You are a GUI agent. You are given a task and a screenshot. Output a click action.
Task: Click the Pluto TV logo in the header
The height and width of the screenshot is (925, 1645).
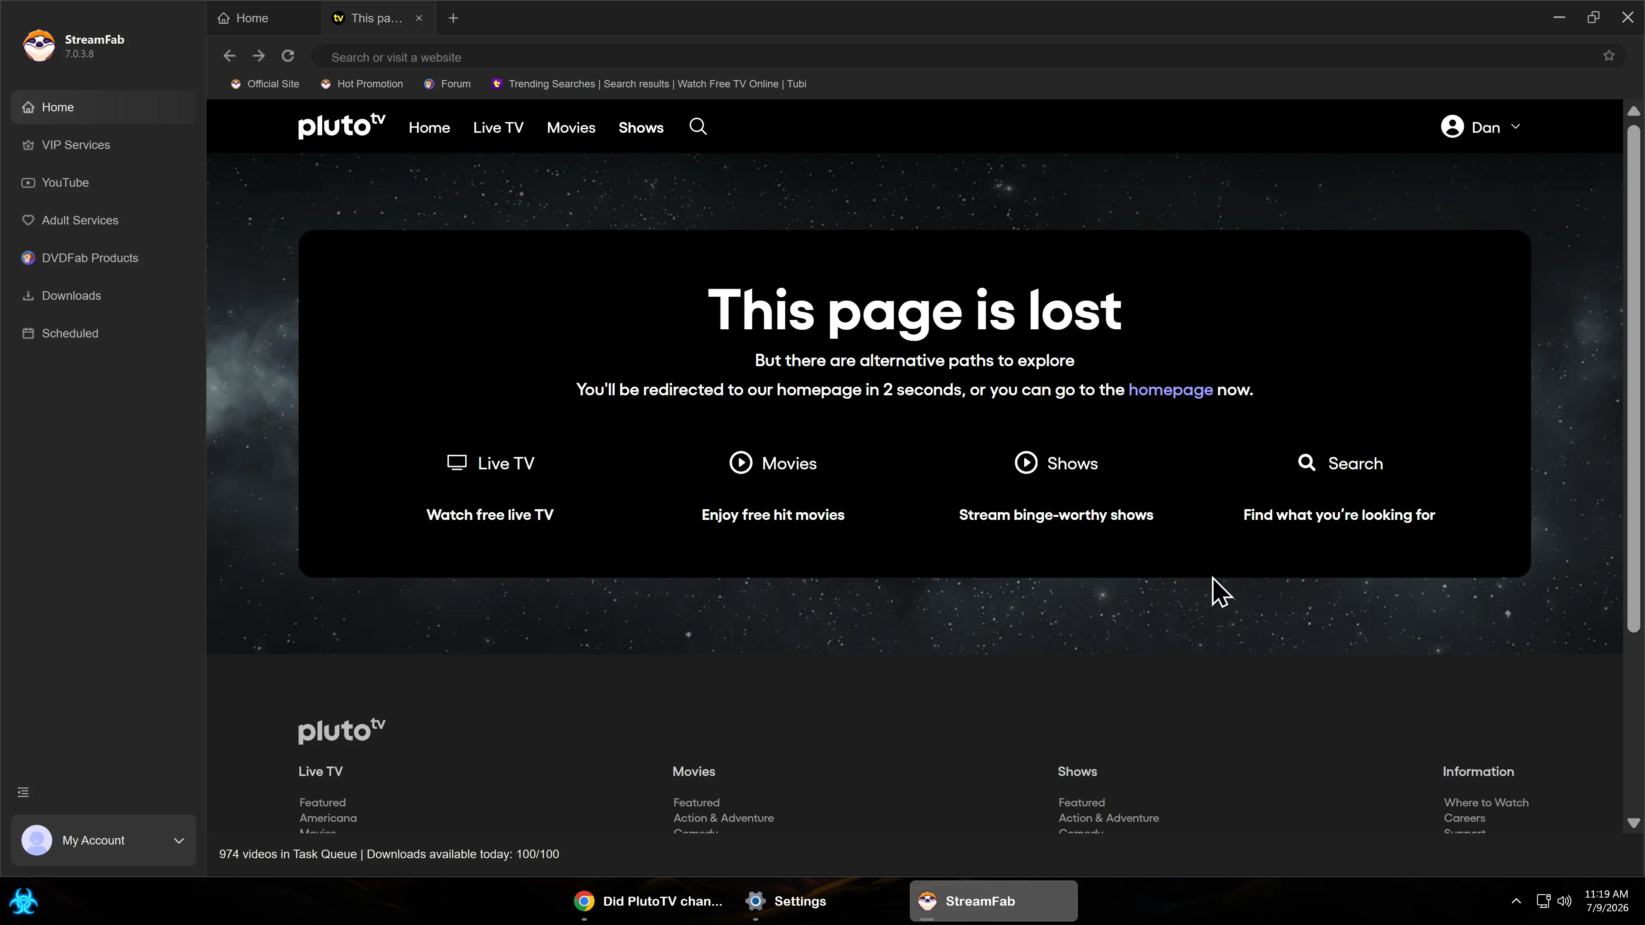pos(342,126)
